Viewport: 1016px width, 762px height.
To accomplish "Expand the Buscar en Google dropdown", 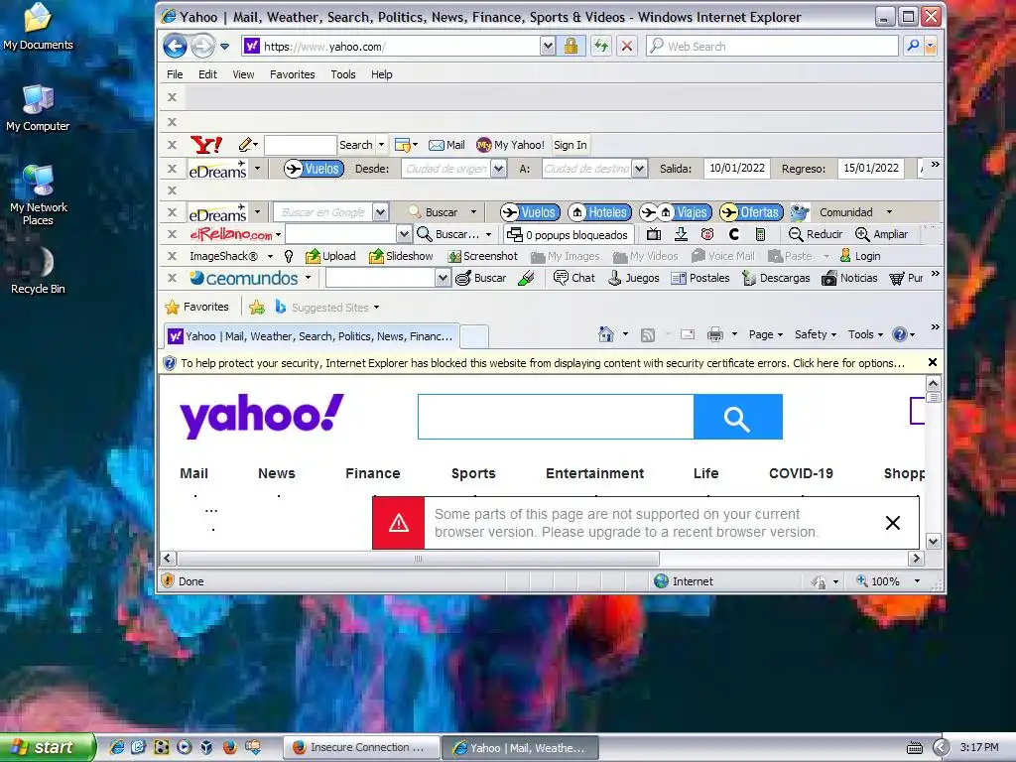I will [x=380, y=212].
